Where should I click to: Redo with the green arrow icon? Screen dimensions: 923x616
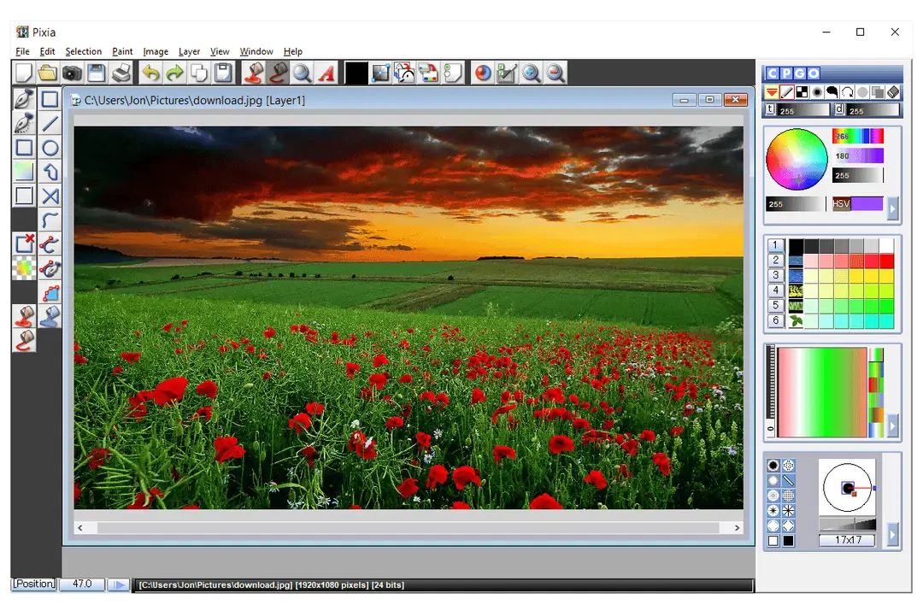175,73
